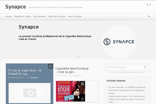This screenshot has height=104, width=156.
Task: Click the large 'Synapce' slider heading
Action: click(29, 27)
